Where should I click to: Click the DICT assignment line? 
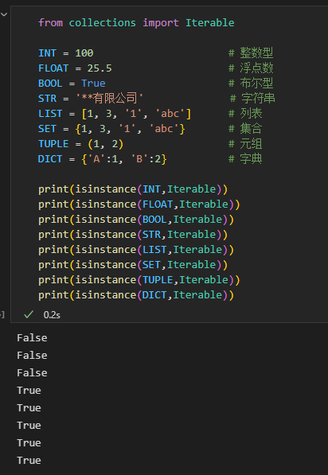coord(103,159)
